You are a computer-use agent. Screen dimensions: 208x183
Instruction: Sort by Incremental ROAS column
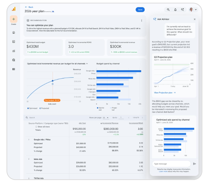point(136,123)
